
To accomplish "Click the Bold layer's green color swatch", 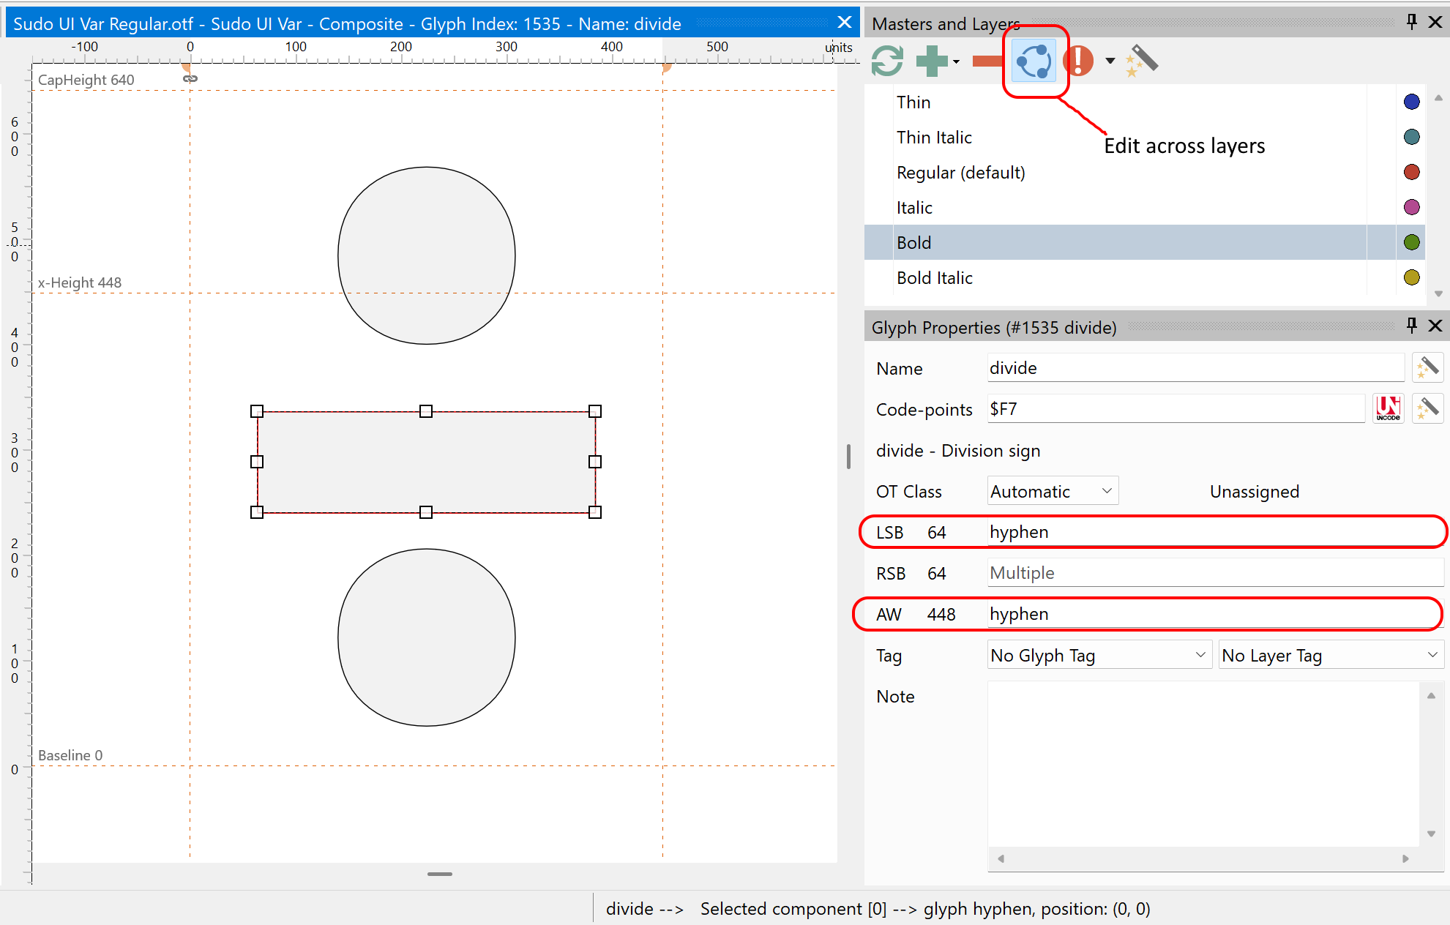I will click(1412, 242).
